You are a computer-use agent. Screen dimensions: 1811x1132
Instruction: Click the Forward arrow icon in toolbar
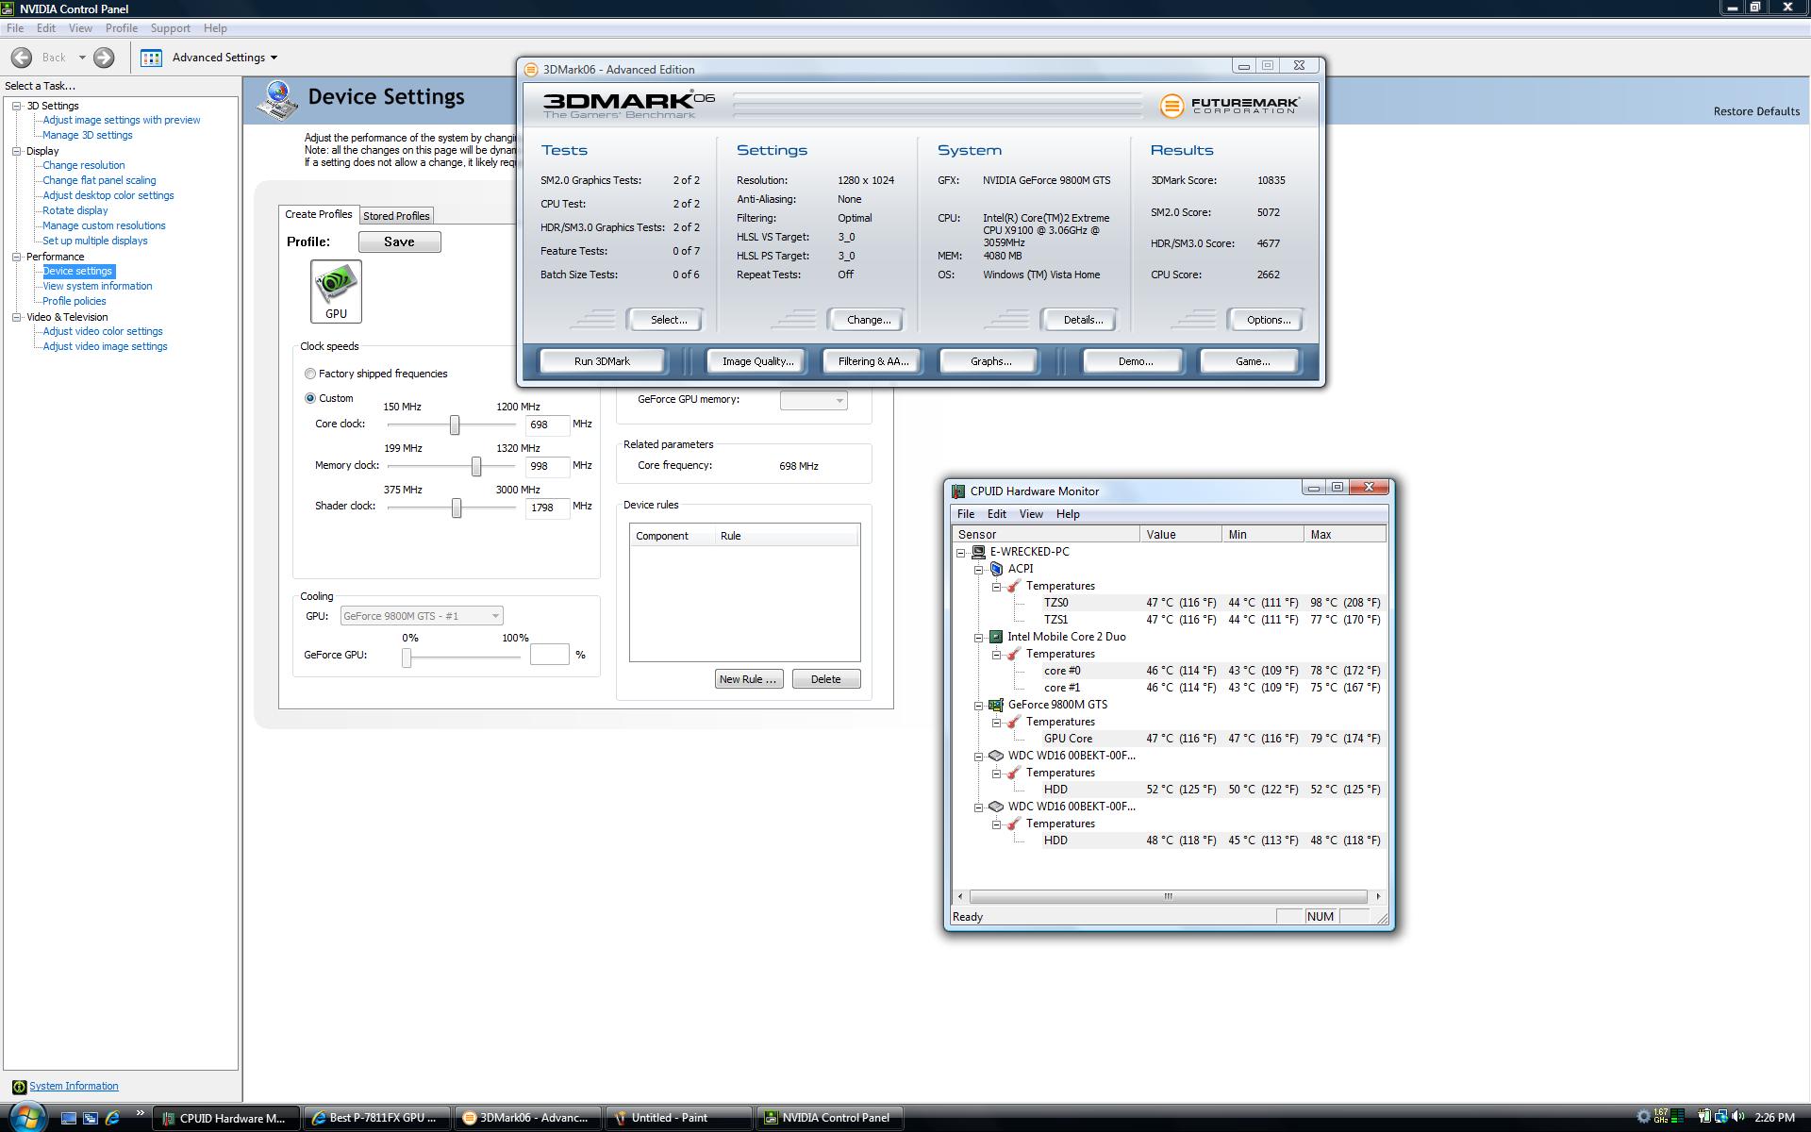point(104,58)
